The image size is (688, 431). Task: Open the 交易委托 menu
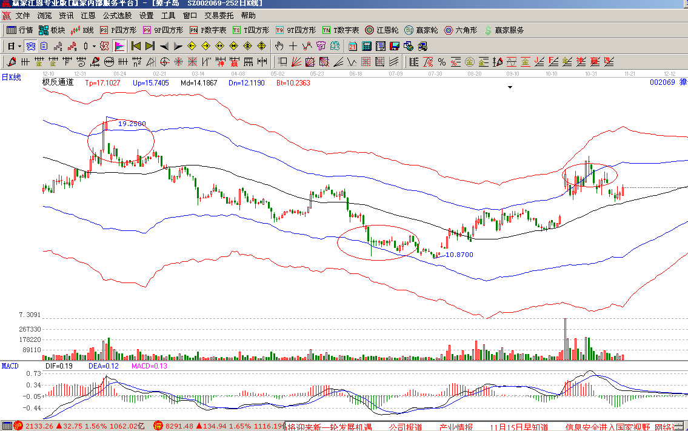pyautogui.click(x=219, y=15)
